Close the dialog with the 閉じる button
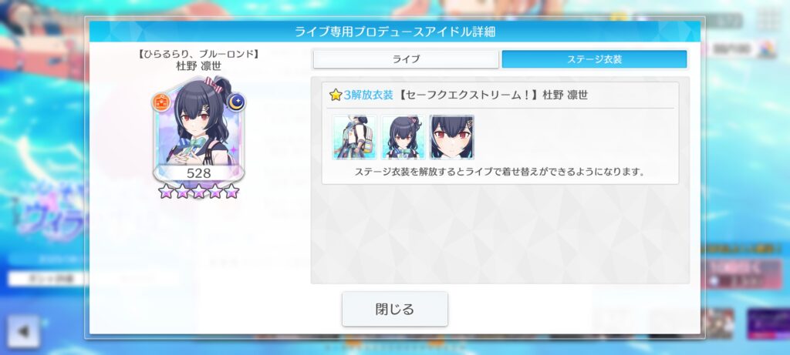 click(395, 309)
